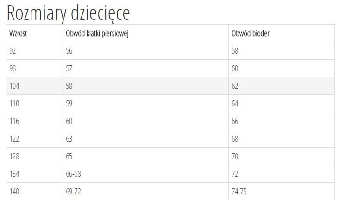The height and width of the screenshot is (204, 339).
Task: Click the 128 height cell
Action: (14, 156)
